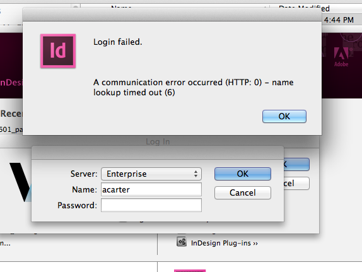Open recent file starting with 501_pa

[x=11, y=129]
